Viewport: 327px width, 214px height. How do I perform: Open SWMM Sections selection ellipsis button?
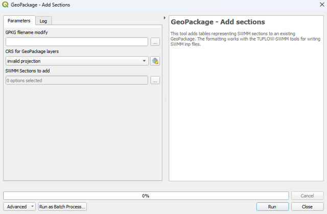pos(155,81)
